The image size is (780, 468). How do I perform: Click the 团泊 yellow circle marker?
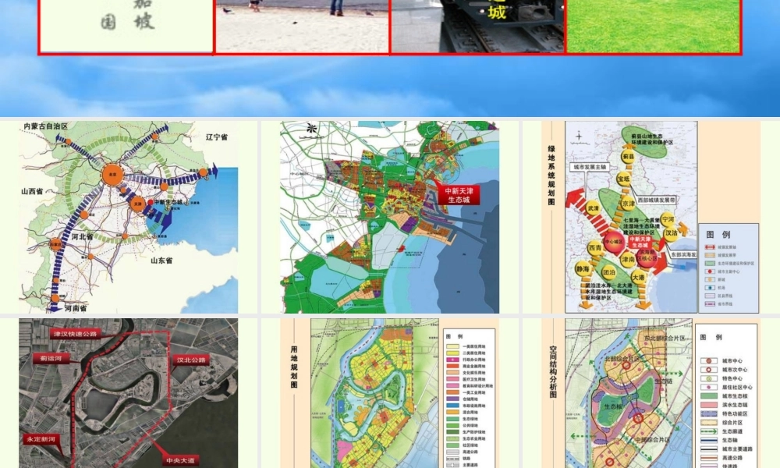[609, 272]
